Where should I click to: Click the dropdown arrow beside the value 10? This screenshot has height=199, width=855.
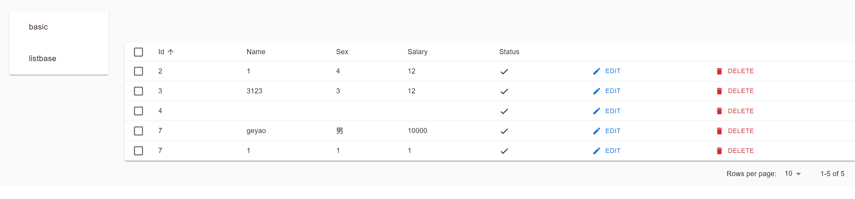[x=799, y=173]
